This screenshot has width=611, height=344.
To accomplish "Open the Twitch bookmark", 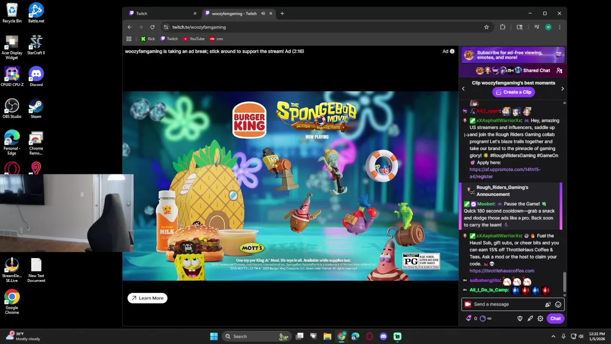I will (169, 39).
